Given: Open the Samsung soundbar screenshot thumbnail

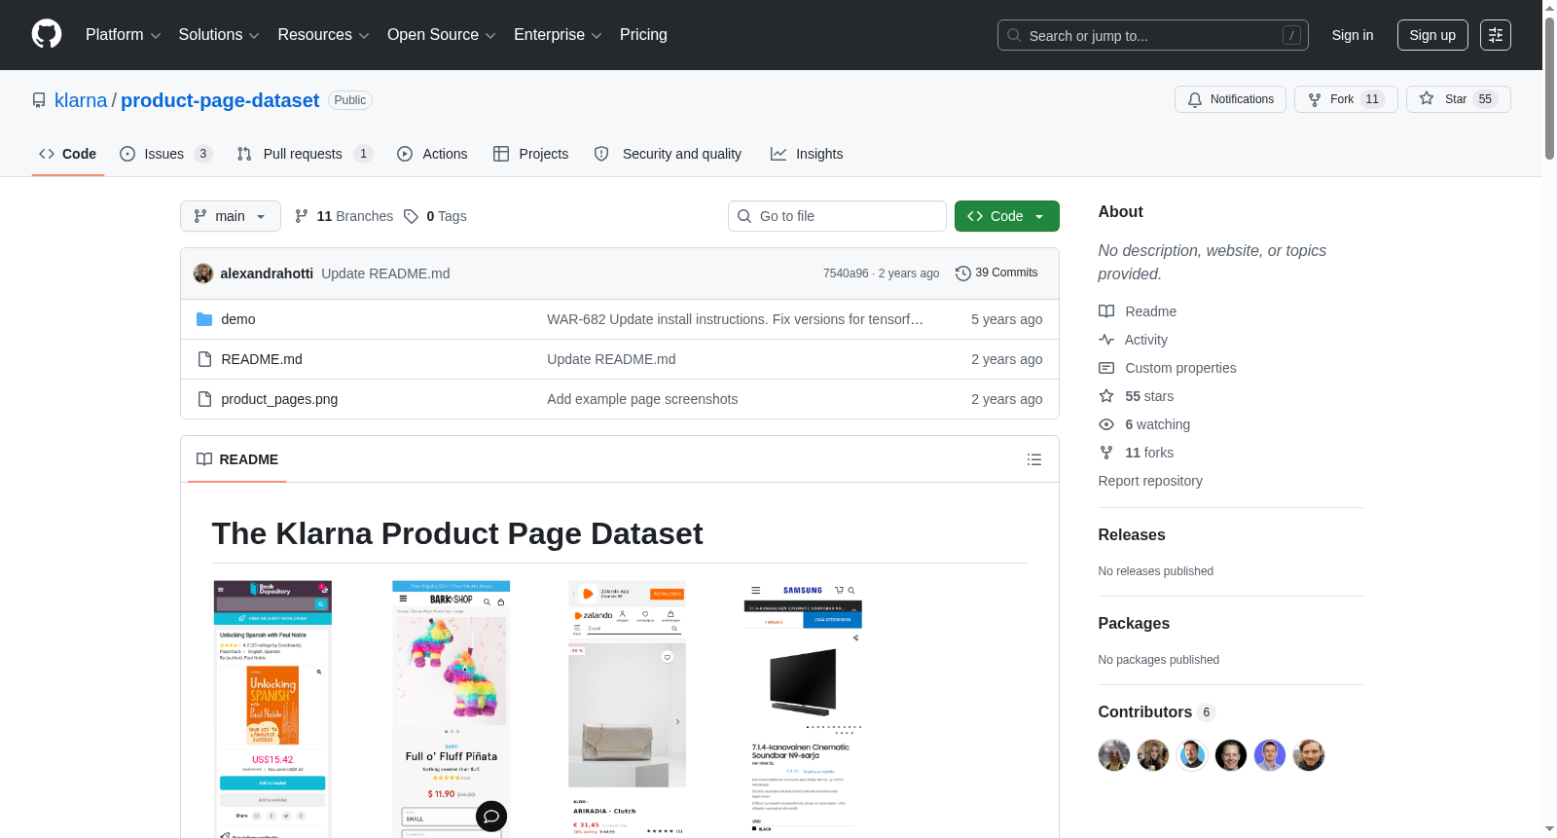Looking at the screenshot, I should pyautogui.click(x=804, y=710).
